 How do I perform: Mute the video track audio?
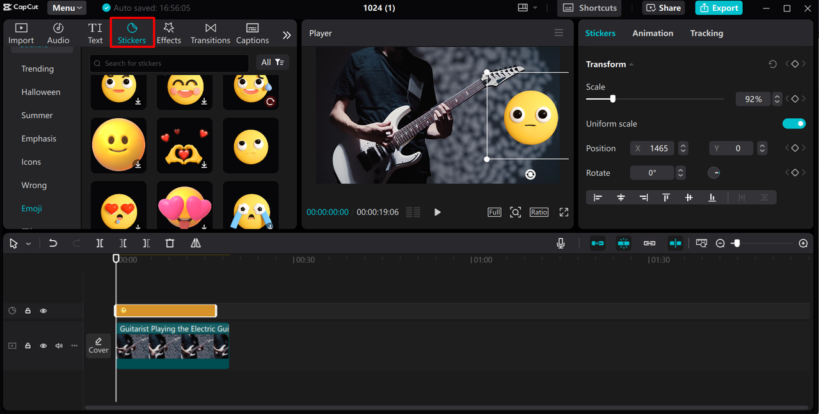pyautogui.click(x=59, y=346)
